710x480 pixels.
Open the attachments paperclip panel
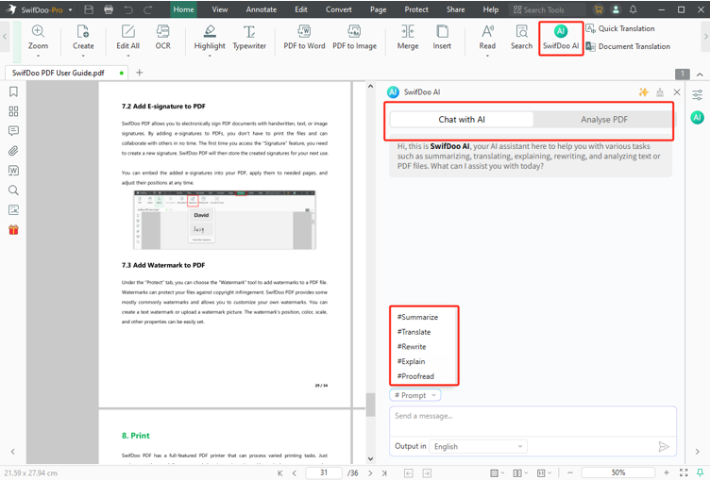click(x=13, y=151)
